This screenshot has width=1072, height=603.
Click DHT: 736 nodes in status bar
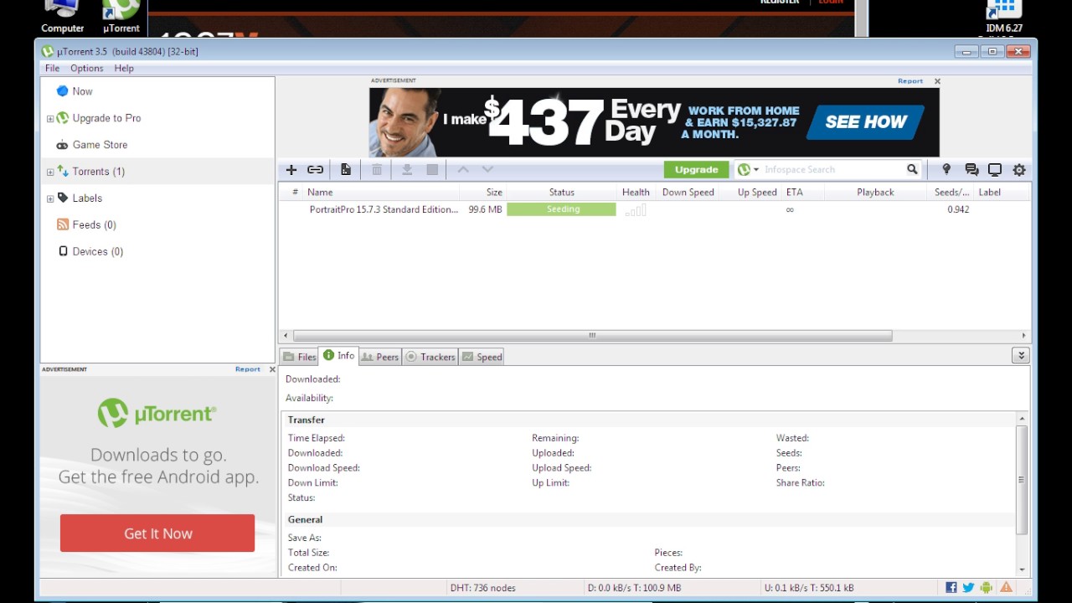coord(482,588)
